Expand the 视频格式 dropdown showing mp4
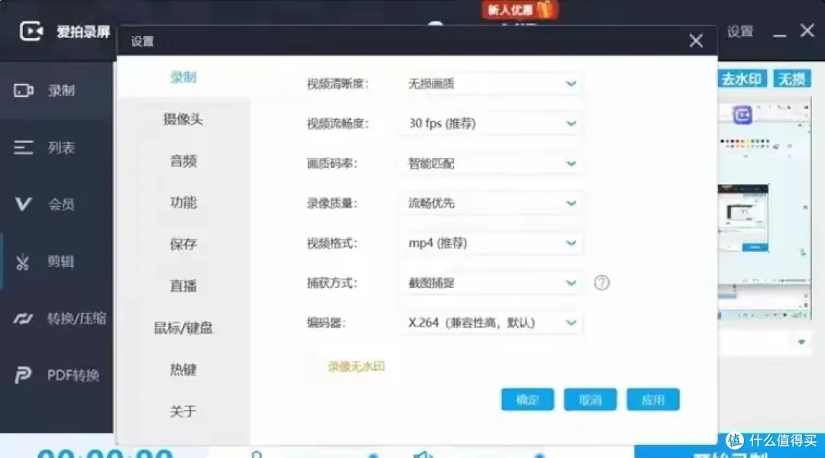 [491, 243]
